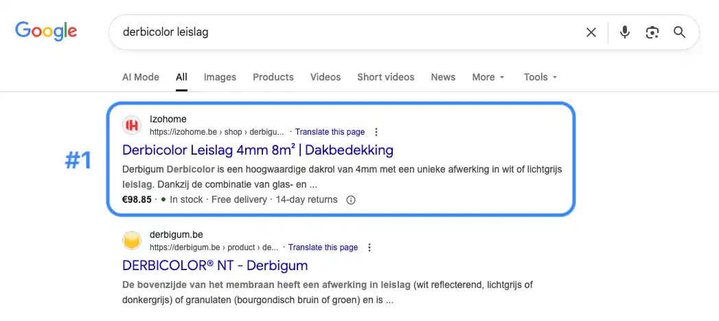Switch to the Images tab
Image resolution: width=719 pixels, height=321 pixels.
click(220, 77)
